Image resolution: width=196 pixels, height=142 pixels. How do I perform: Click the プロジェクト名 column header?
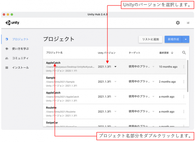click(54, 53)
